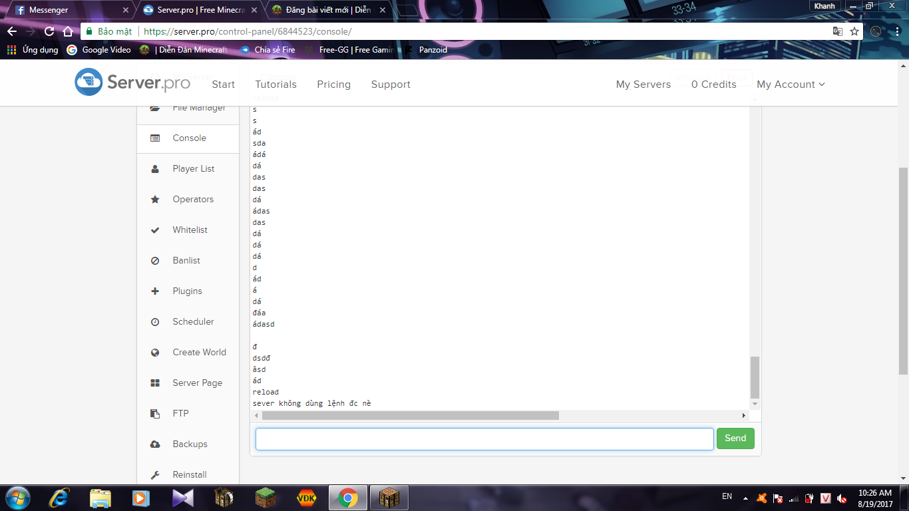909x511 pixels.
Task: Click the Operators star icon
Action: click(x=155, y=200)
